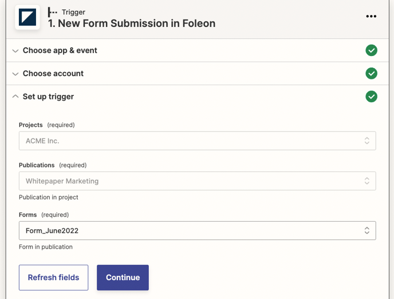Screen dimensions: 394x299
Task: Click the small Trigger step icon
Action: 53,11
